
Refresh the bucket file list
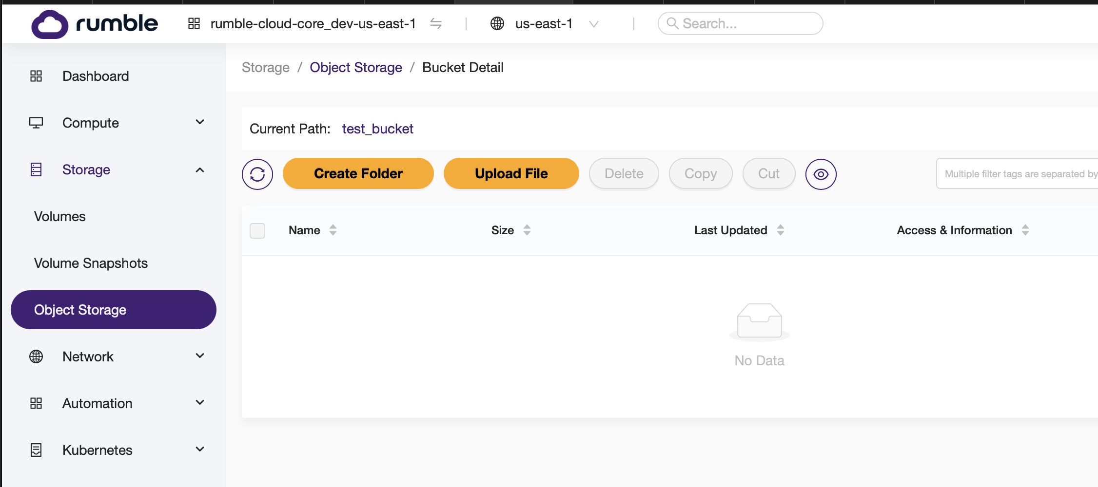click(x=257, y=174)
